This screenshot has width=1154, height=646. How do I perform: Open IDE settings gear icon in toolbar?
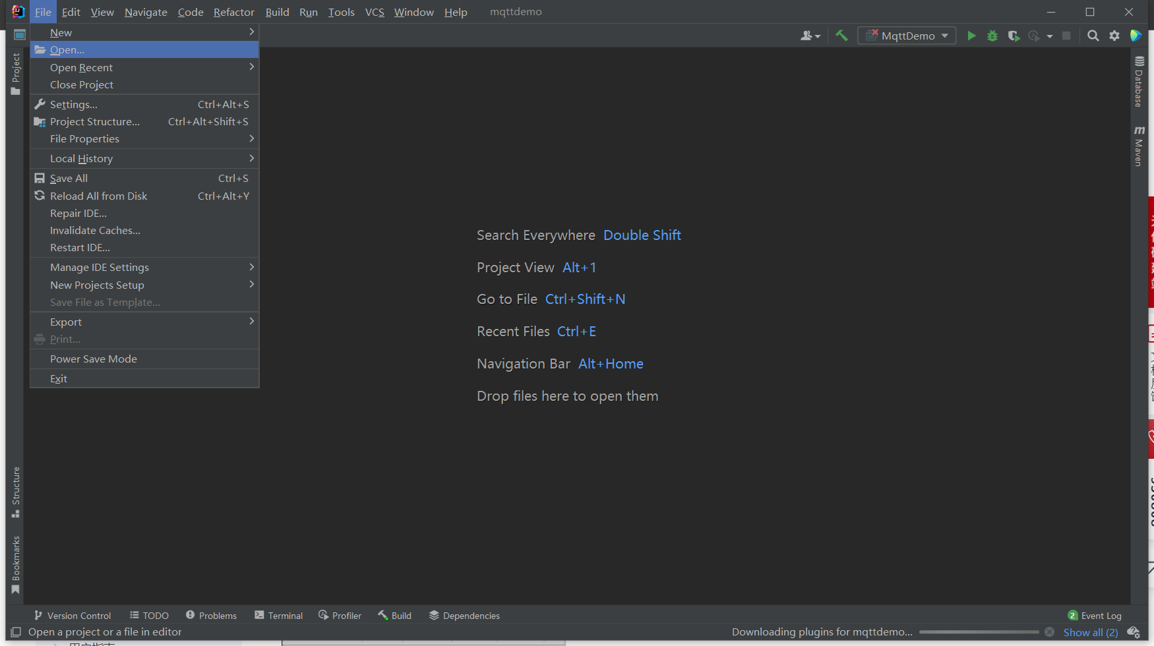(x=1114, y=36)
